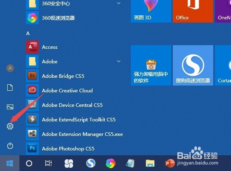
Task: Select the Access list entry text
Action: point(50,47)
